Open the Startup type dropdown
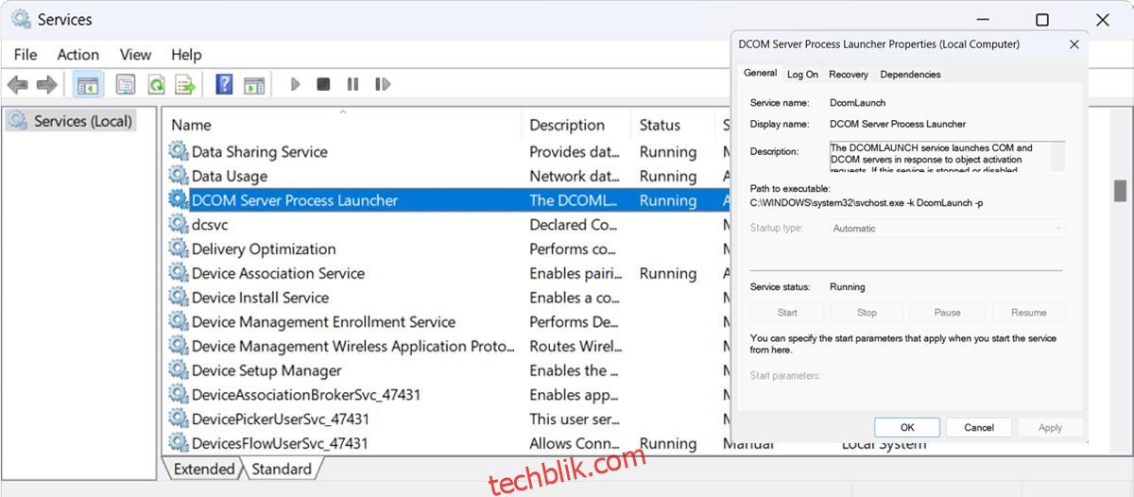 coord(948,229)
